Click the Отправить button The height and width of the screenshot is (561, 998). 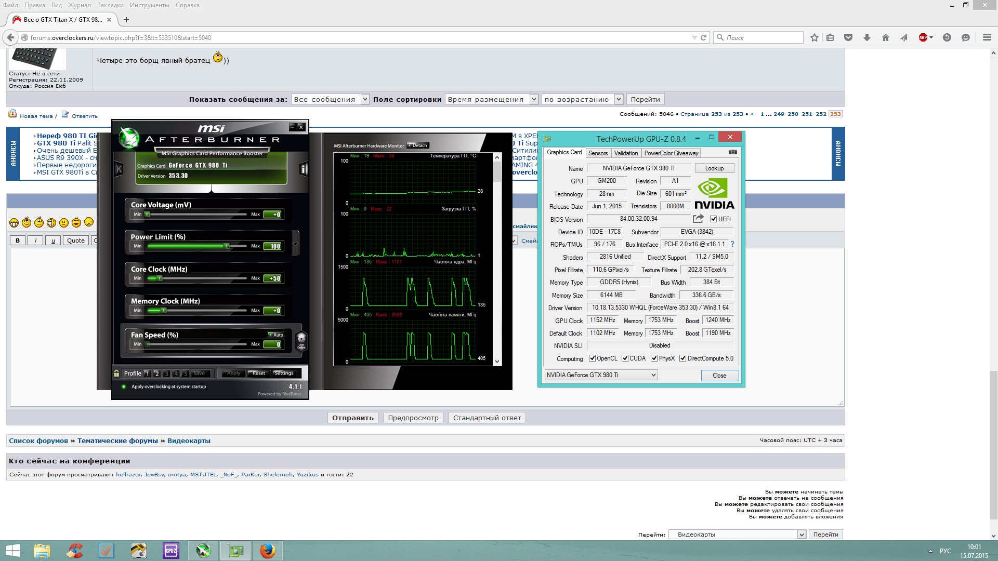click(x=352, y=418)
